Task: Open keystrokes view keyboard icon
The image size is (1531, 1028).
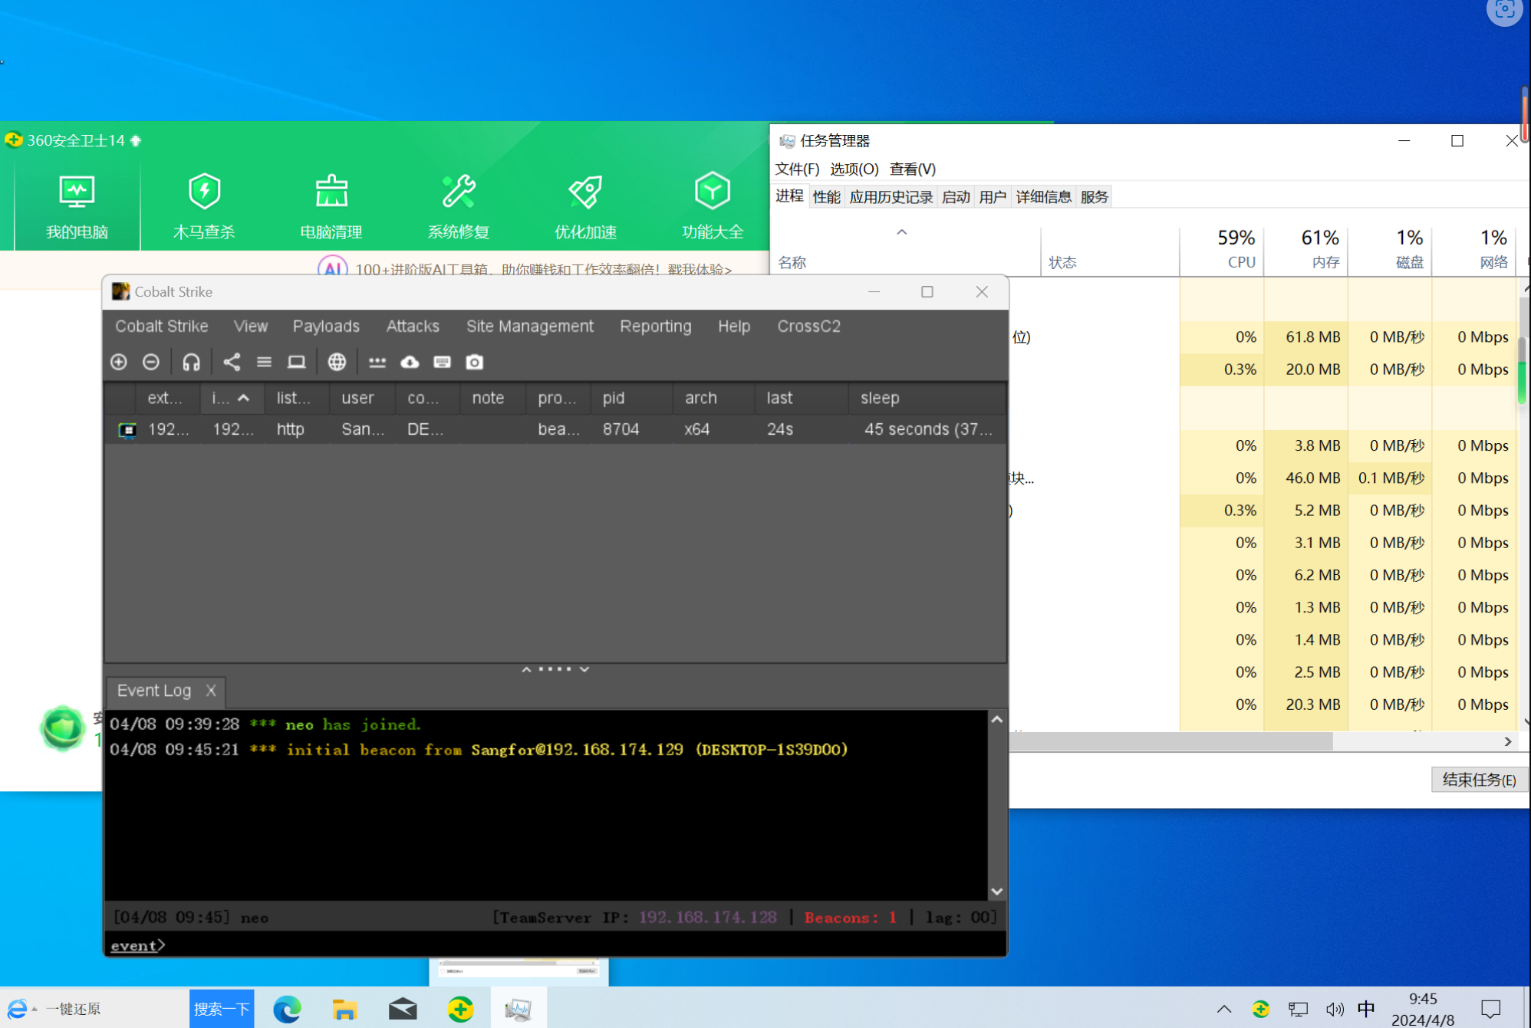Action: (x=443, y=362)
